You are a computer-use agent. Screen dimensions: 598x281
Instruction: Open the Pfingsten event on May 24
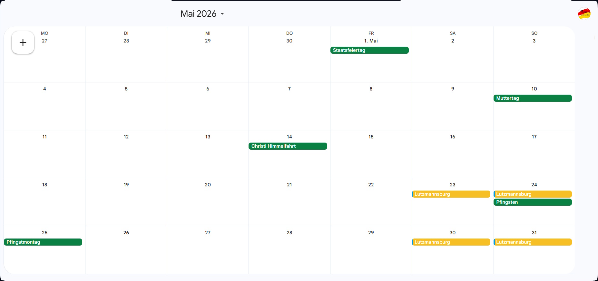(x=532, y=202)
